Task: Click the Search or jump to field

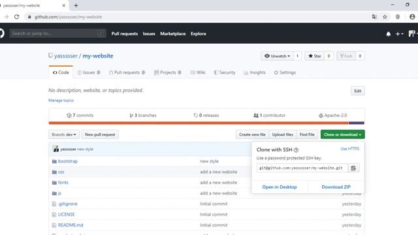Action: coord(58,33)
